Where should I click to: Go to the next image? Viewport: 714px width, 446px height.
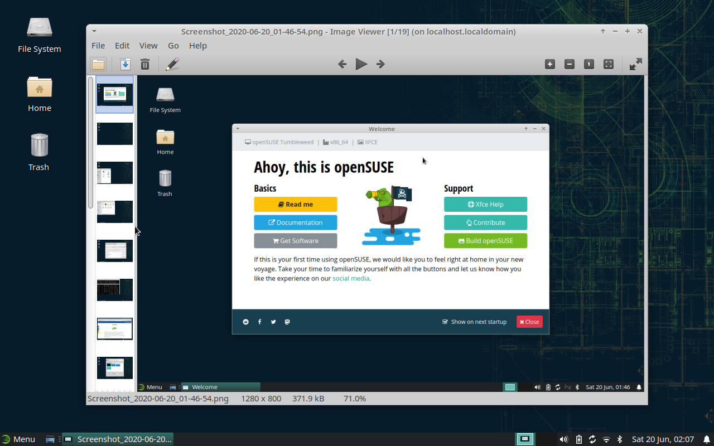[380, 64]
